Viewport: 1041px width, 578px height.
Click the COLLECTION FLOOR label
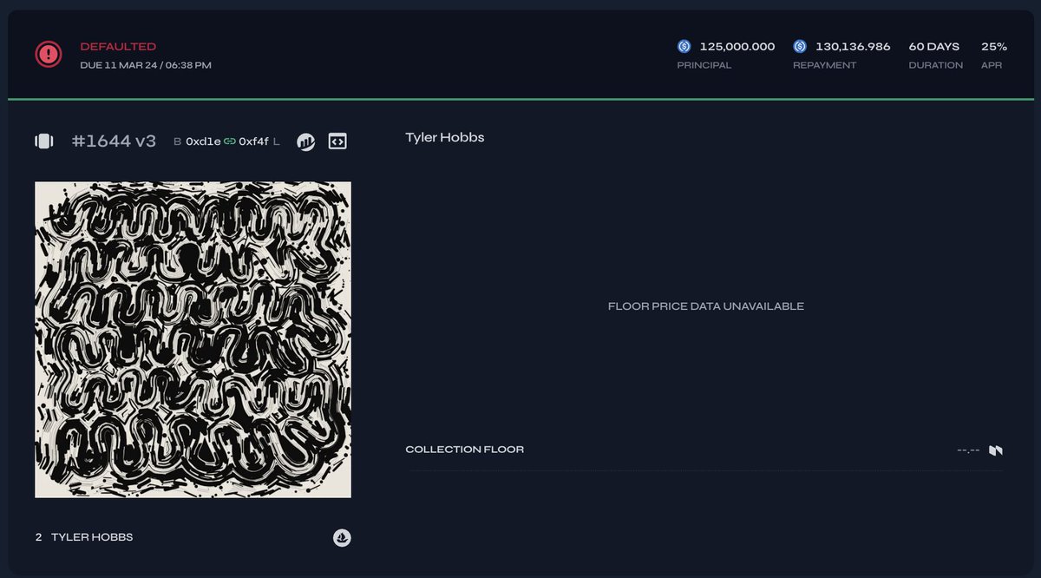click(465, 450)
